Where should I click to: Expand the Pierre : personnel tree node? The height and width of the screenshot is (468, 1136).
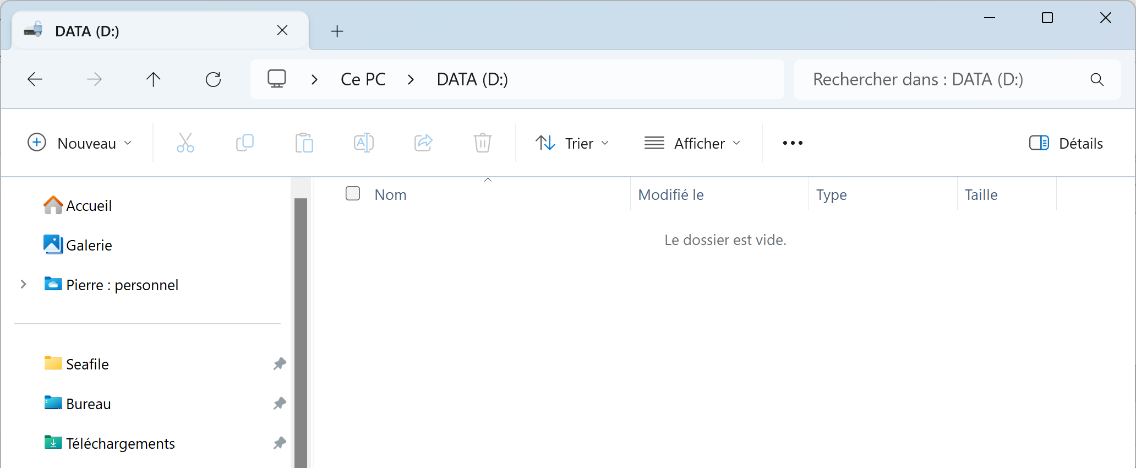pos(24,285)
